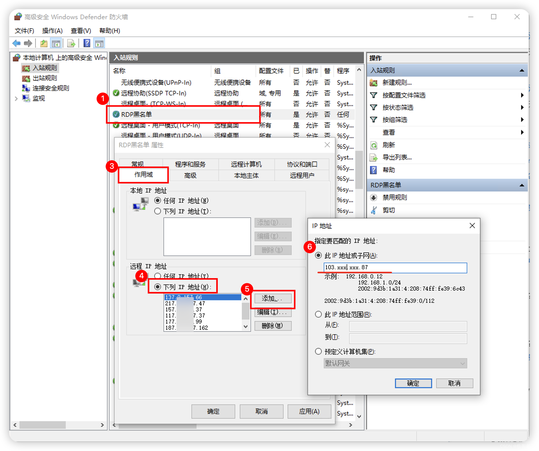This screenshot has height=451, width=539.
Task: Select remote 下列 IP 地址(H) radio button
Action: (158, 287)
